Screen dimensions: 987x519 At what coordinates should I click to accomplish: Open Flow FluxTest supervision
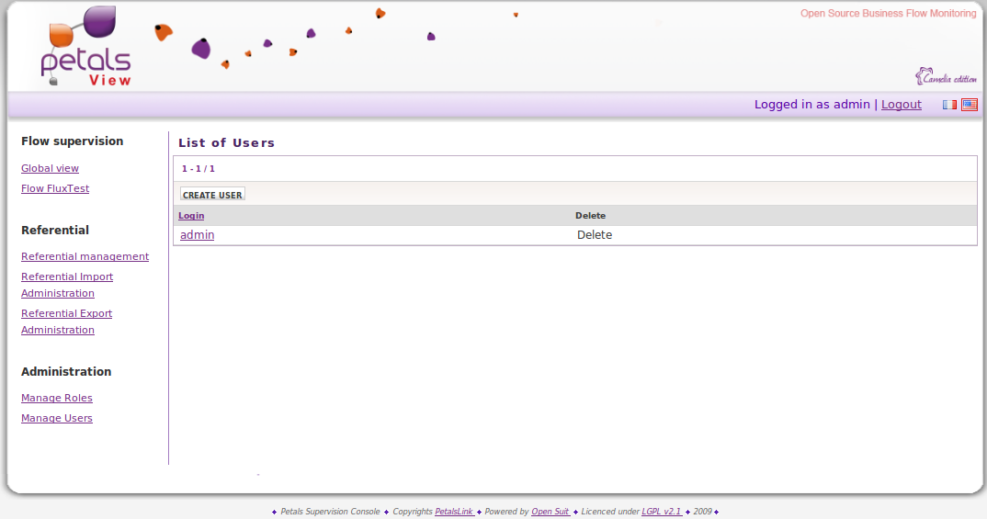(x=55, y=188)
